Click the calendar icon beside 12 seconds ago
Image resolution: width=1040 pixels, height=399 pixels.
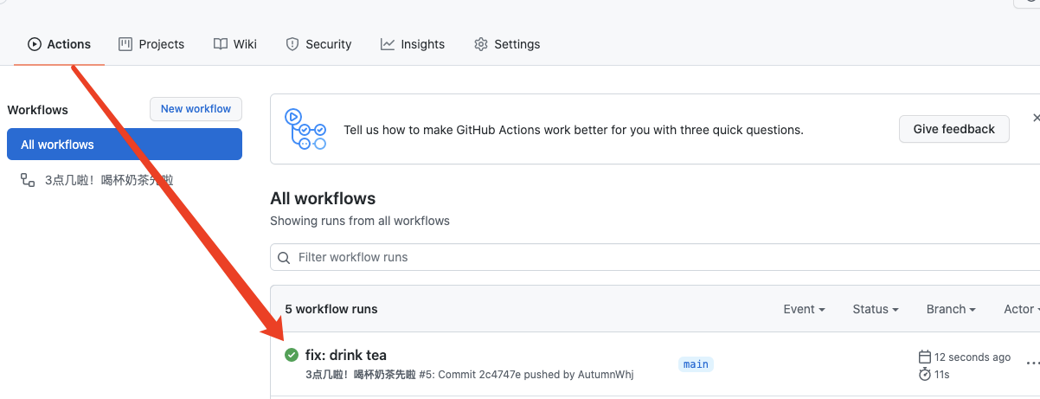(x=924, y=357)
